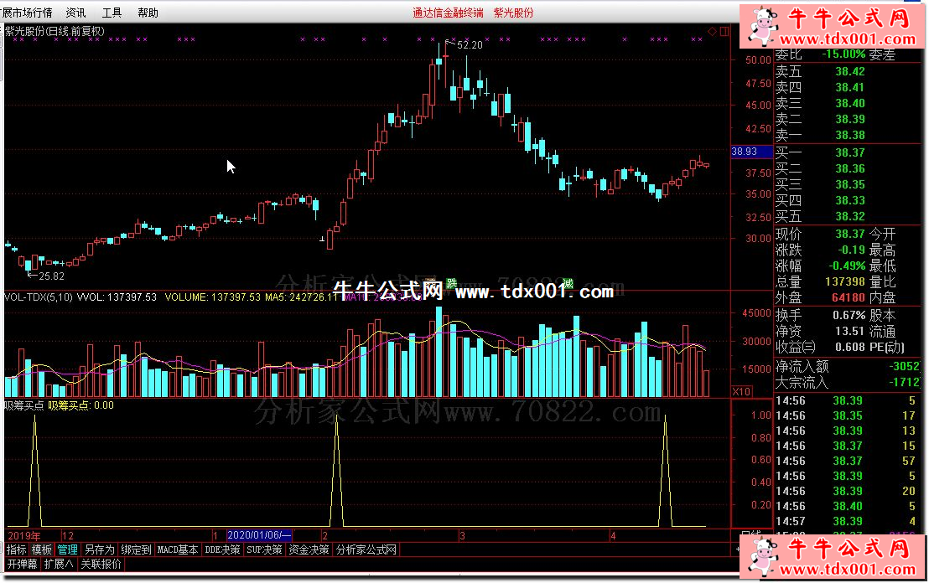The width and height of the screenshot is (929, 583).
Task: Click the 委比 value -15.00%
Action: 843,54
